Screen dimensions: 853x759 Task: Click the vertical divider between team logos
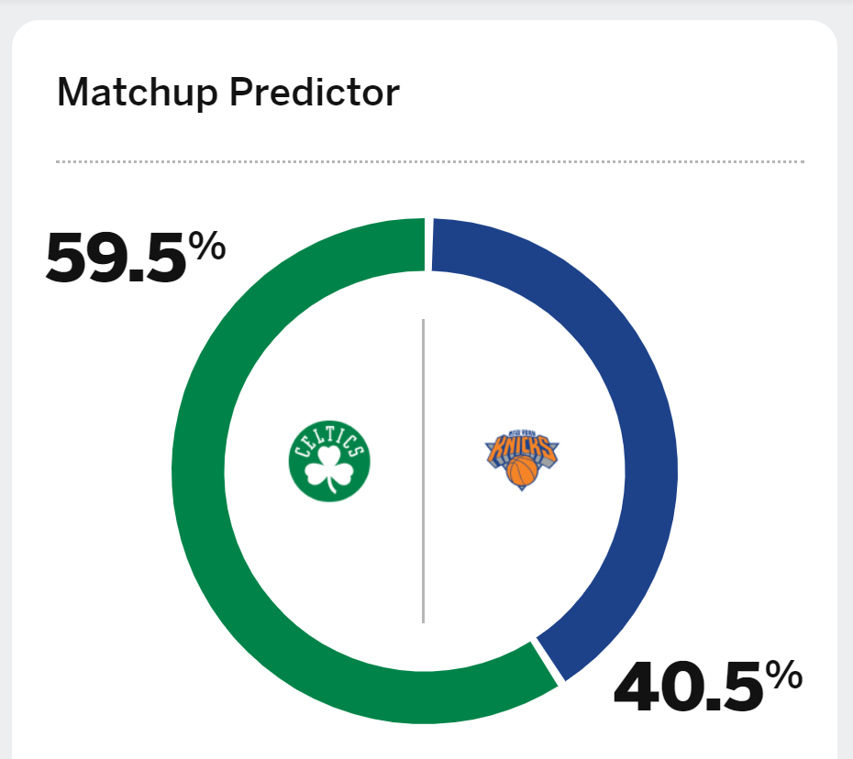coord(423,471)
